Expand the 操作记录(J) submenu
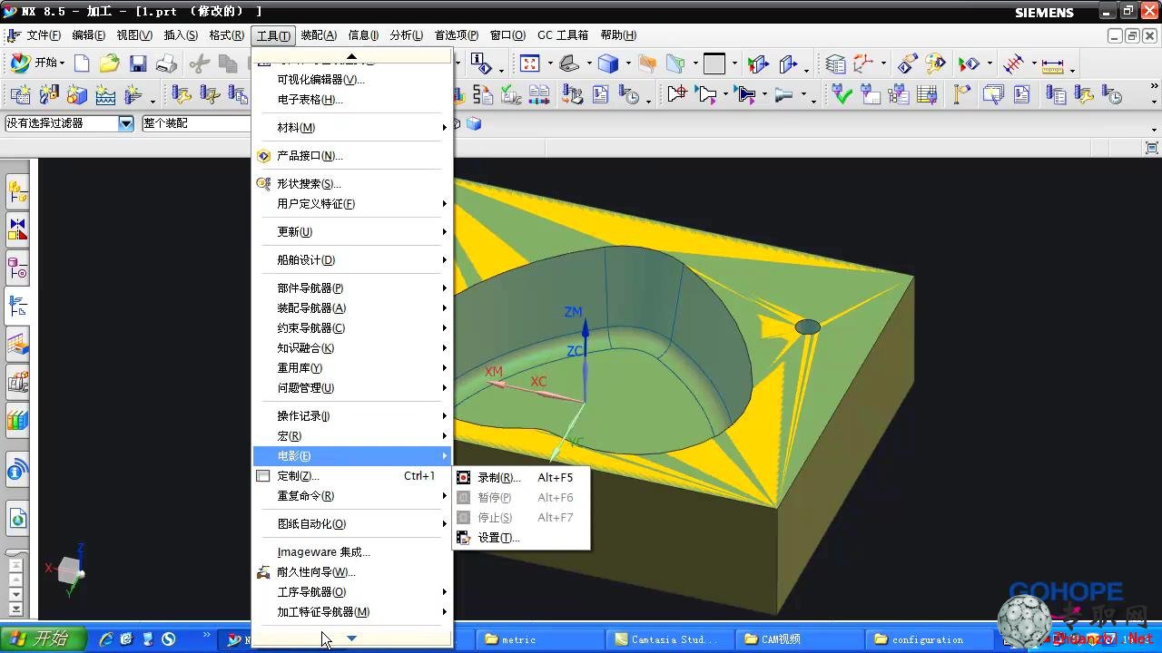The height and width of the screenshot is (653, 1162). tap(352, 416)
